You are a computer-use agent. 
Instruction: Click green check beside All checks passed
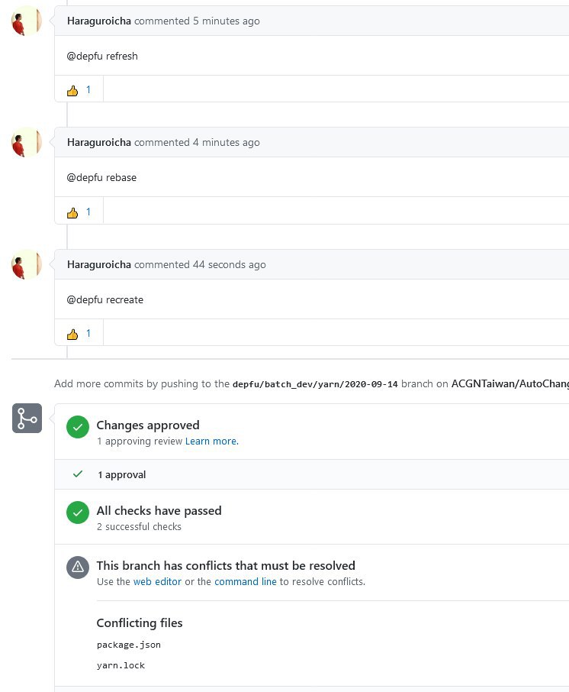(78, 513)
